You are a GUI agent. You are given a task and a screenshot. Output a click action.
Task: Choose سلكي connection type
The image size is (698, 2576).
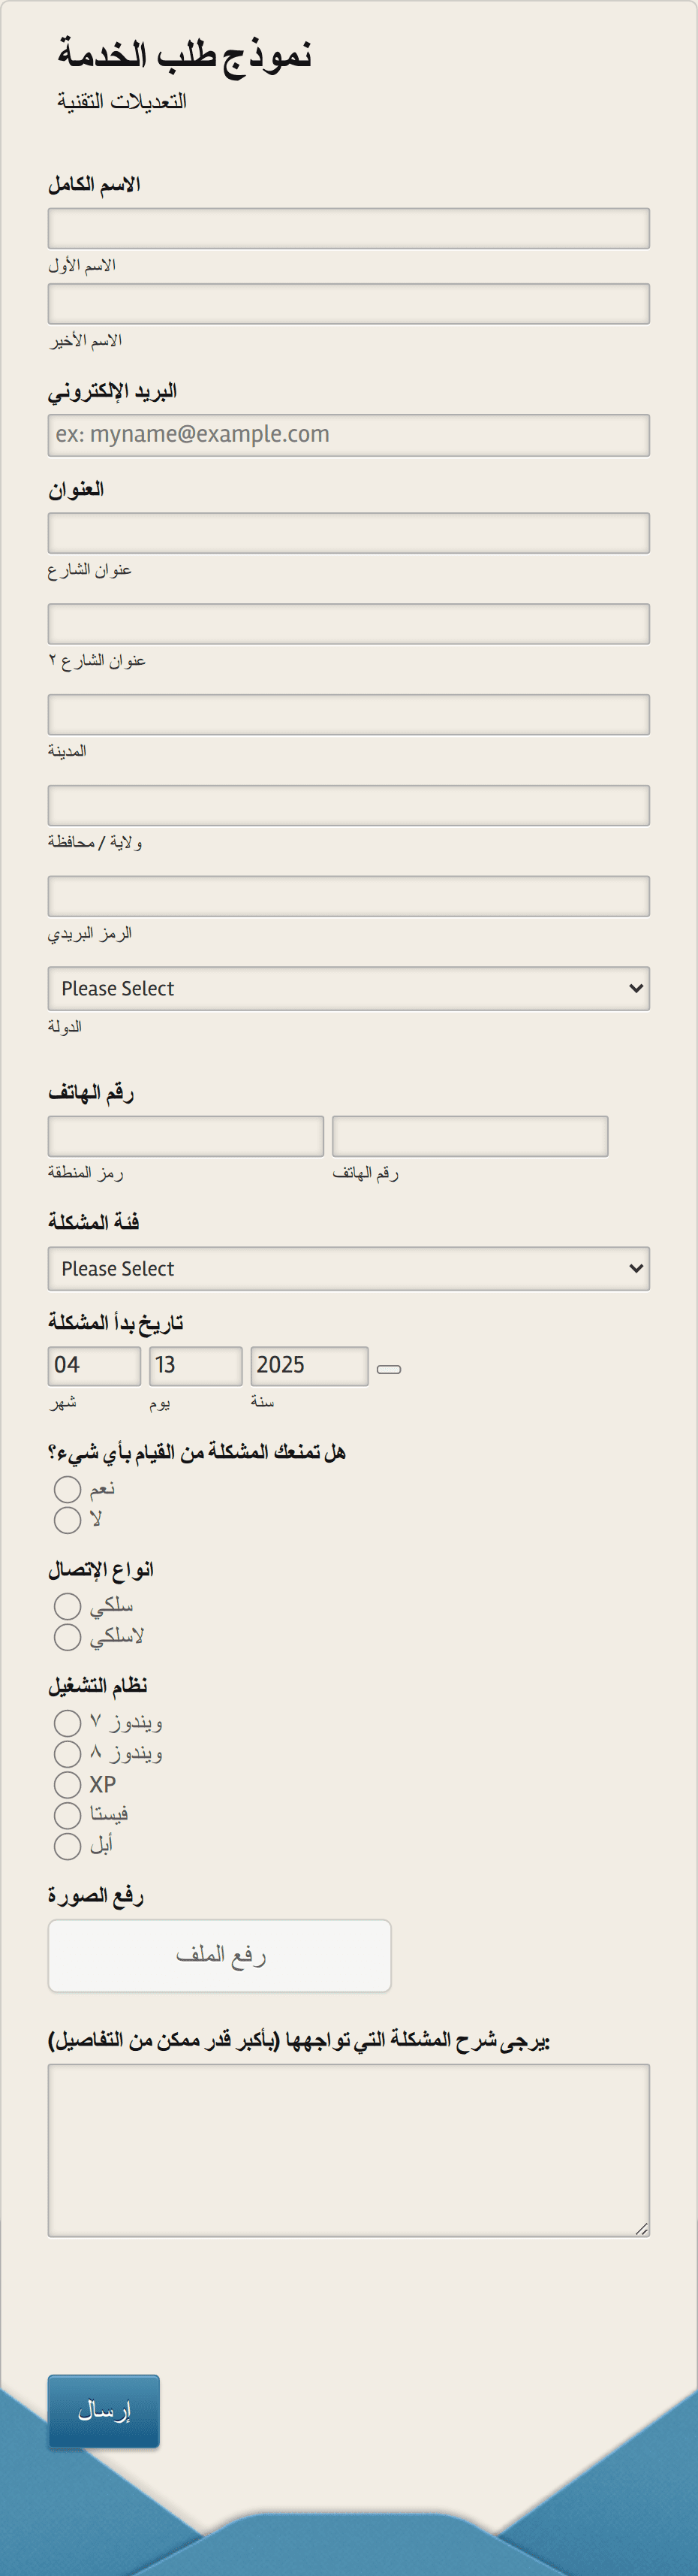click(x=67, y=1606)
